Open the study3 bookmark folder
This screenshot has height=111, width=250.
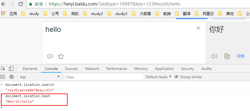117,14
